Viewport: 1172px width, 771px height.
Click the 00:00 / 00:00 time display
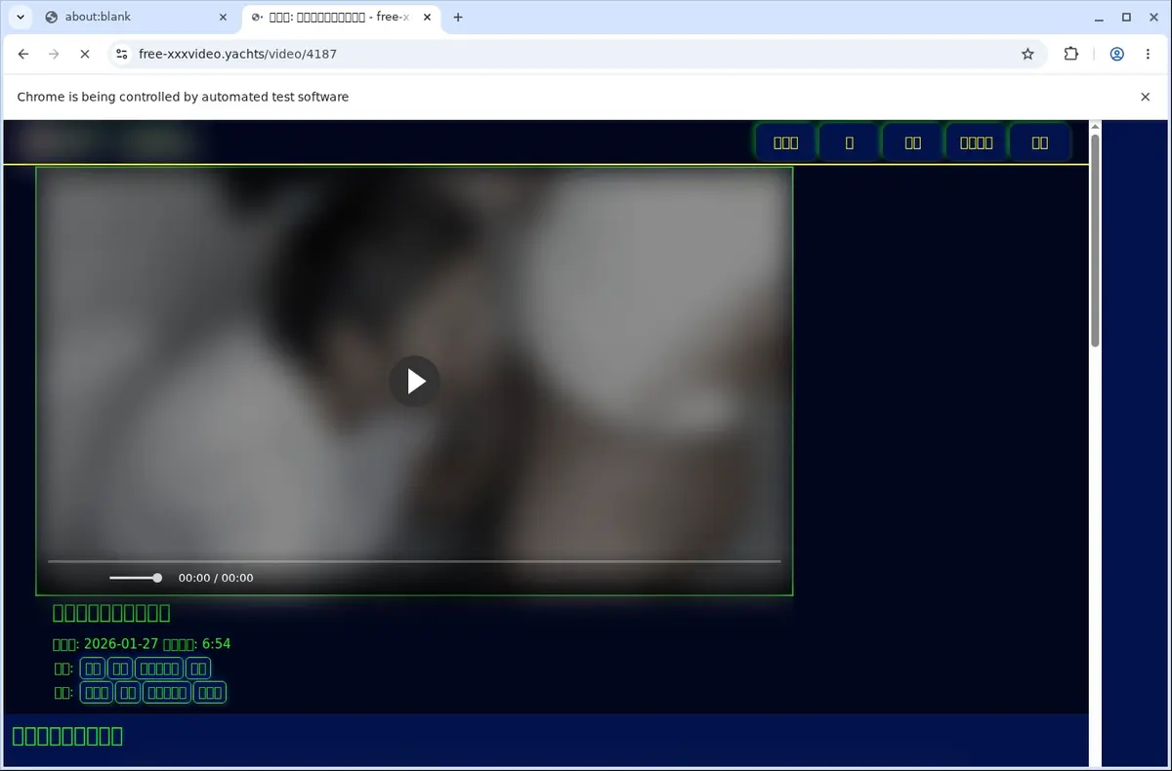click(216, 578)
